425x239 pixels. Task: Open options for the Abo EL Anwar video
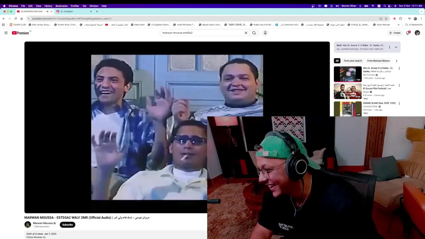click(399, 68)
